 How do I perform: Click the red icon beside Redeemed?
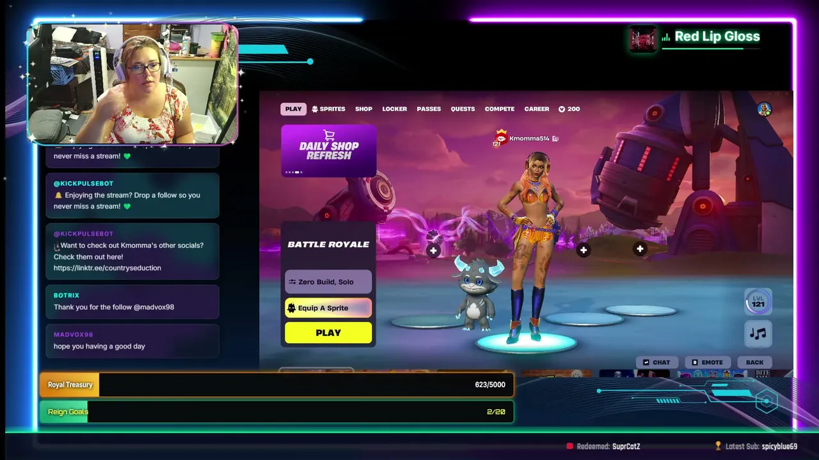pyautogui.click(x=570, y=447)
